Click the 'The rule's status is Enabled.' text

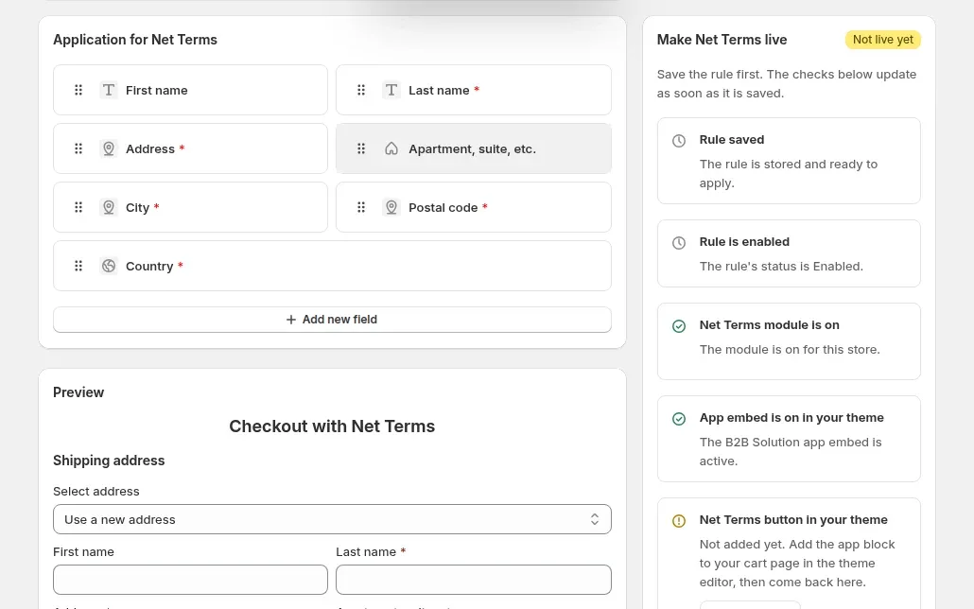pyautogui.click(x=781, y=266)
